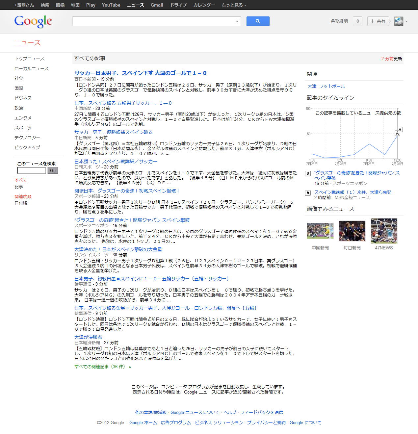This screenshot has width=418, height=434.
Task: Click the B badge beside グラスゴーの奇跡 story
Action: click(308, 173)
